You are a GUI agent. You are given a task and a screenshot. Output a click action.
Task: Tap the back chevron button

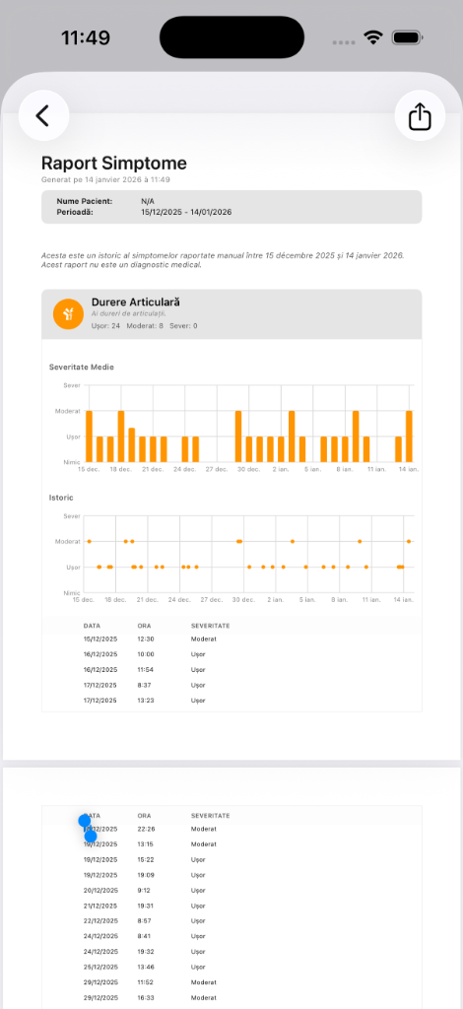[43, 116]
